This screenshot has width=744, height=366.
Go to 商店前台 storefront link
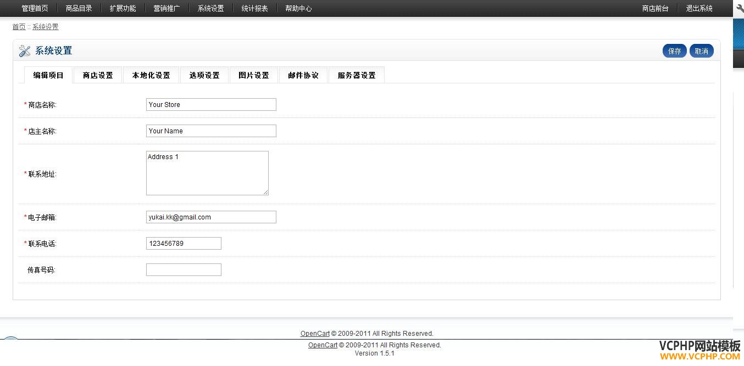pyautogui.click(x=655, y=8)
